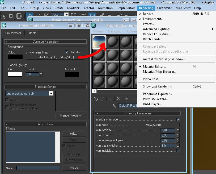Click the highlighted blue main toolbar button
Viewport: 216px width, 174px height.
(x=92, y=14)
